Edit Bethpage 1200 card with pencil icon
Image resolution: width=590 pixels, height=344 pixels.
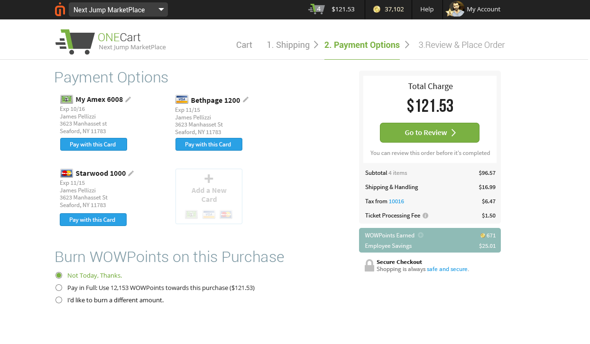click(246, 100)
